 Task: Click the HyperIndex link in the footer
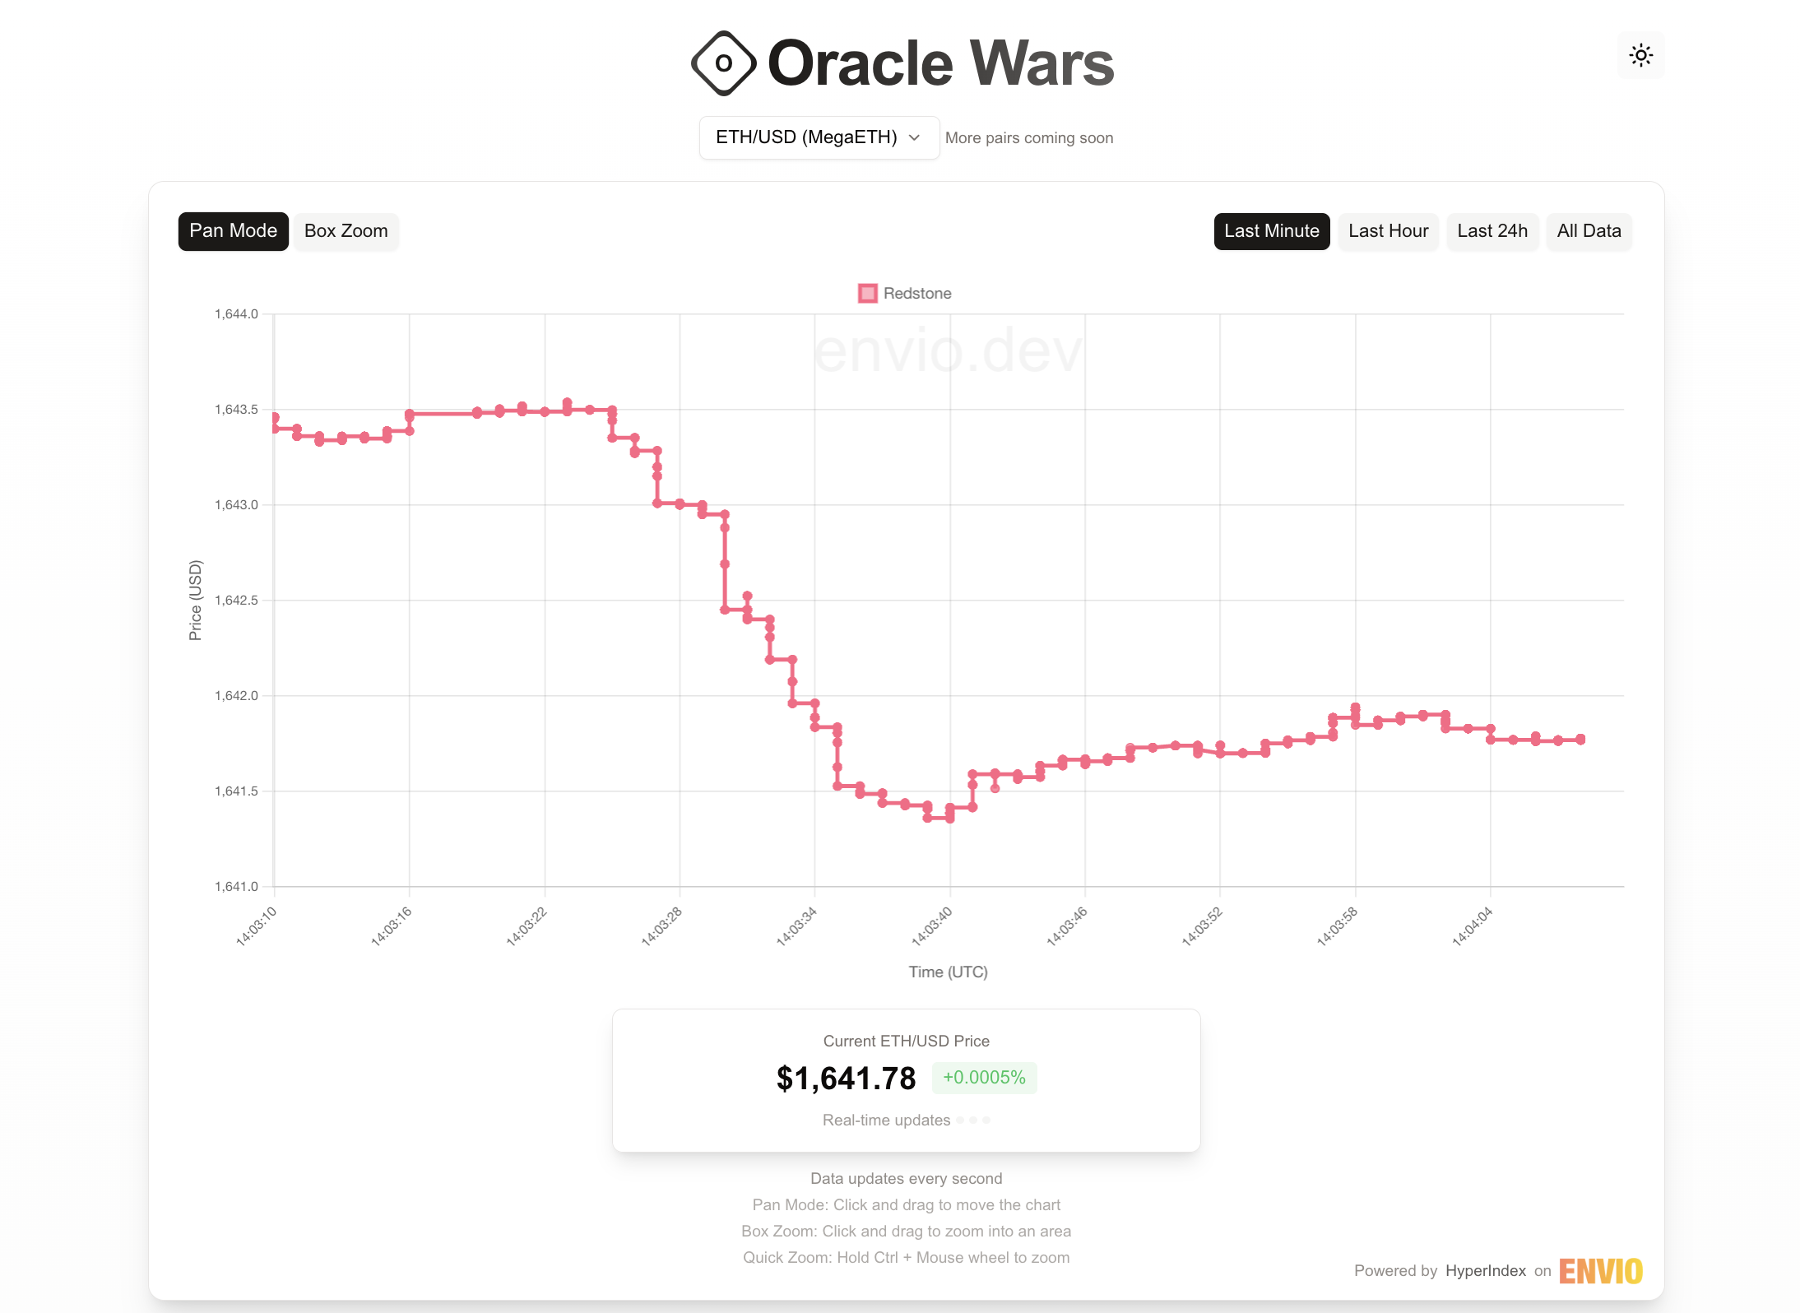1486,1271
